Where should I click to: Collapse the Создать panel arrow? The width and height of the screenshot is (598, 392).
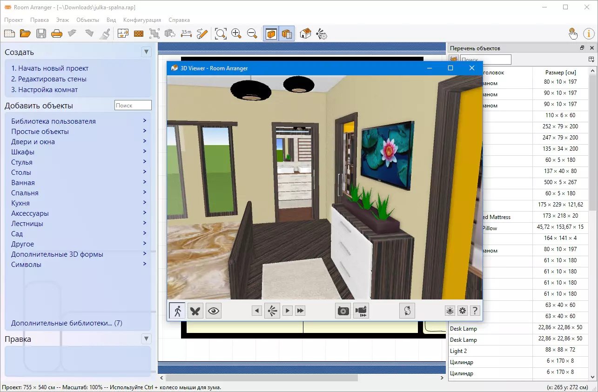(147, 52)
